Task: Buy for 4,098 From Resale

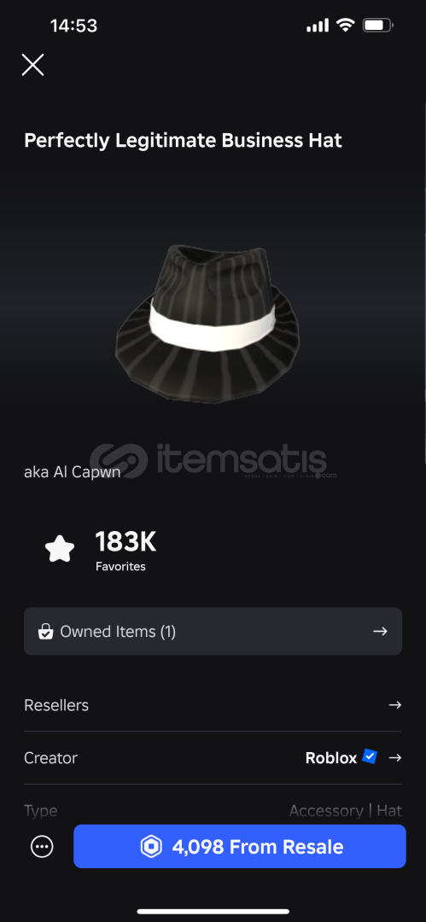Action: [x=240, y=847]
